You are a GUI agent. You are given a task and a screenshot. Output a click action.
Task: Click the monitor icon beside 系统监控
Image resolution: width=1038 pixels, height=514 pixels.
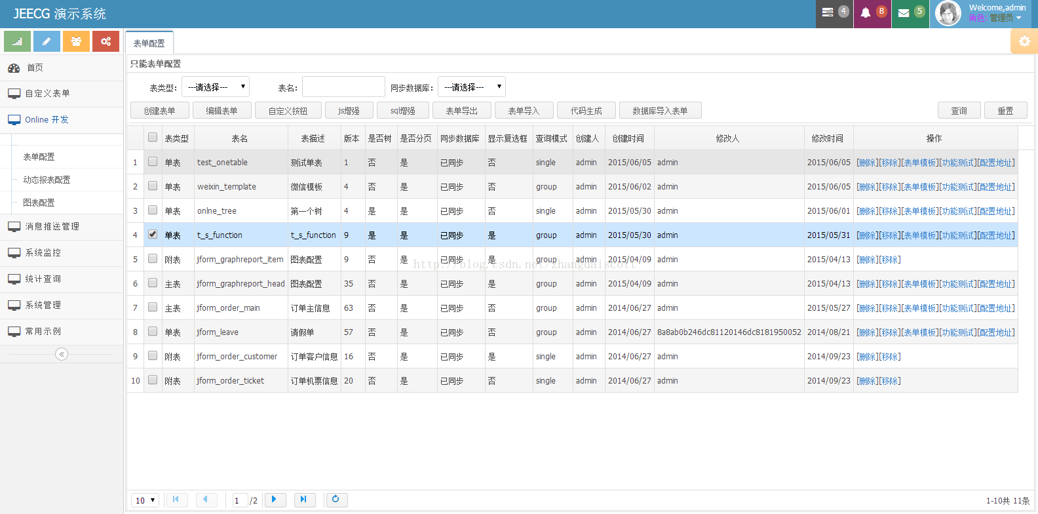tap(14, 253)
